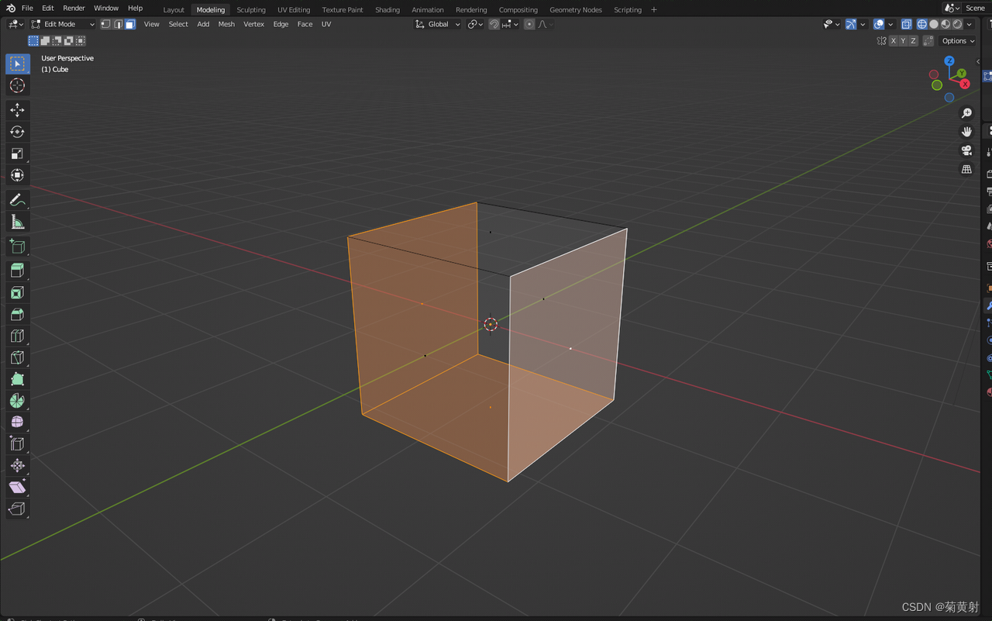Activate the 3D Cursor tool

point(17,85)
